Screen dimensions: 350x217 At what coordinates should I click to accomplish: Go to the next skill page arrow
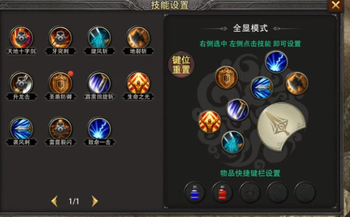[x=95, y=201]
